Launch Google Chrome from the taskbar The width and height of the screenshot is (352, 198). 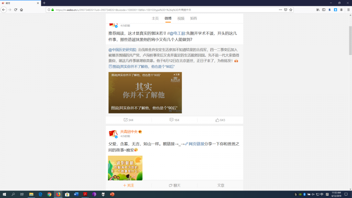pos(49,194)
